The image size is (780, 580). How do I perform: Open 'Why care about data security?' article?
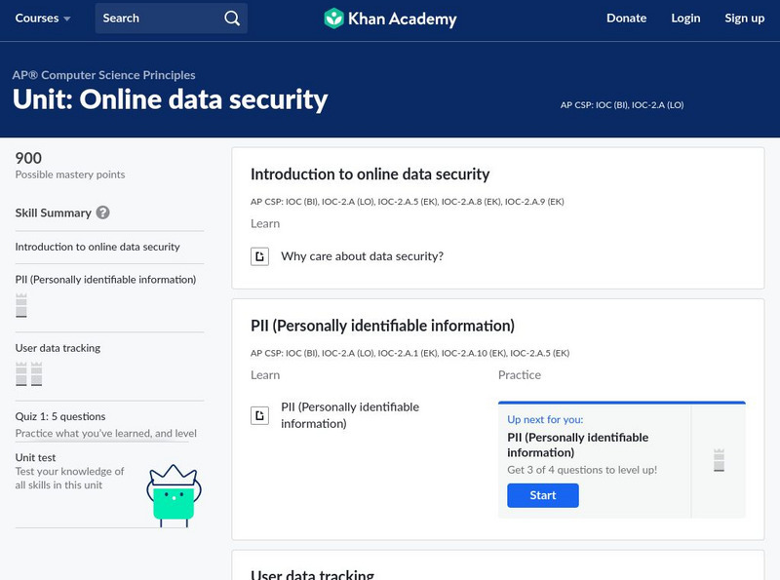(362, 256)
